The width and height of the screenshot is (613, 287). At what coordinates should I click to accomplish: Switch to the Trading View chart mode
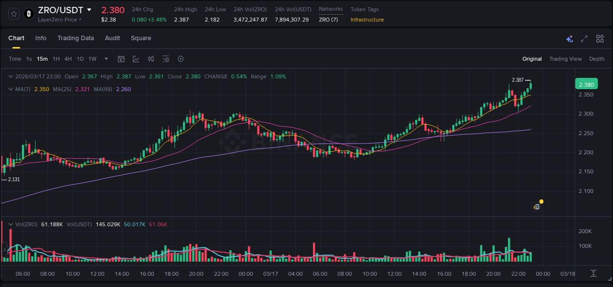click(565, 59)
